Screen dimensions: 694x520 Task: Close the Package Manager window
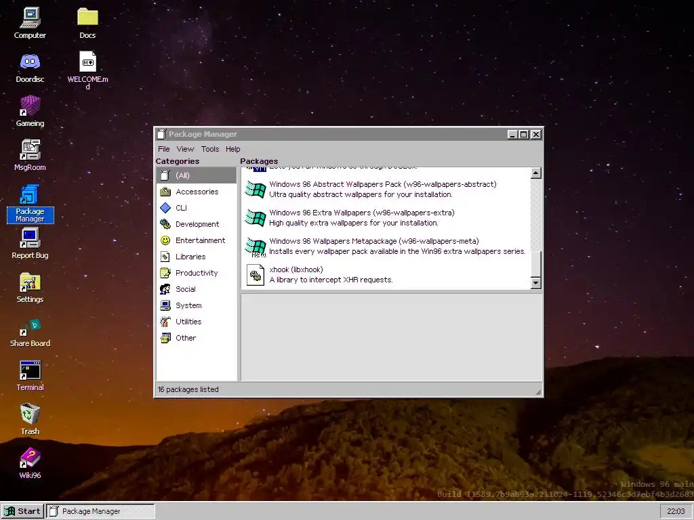click(x=535, y=135)
